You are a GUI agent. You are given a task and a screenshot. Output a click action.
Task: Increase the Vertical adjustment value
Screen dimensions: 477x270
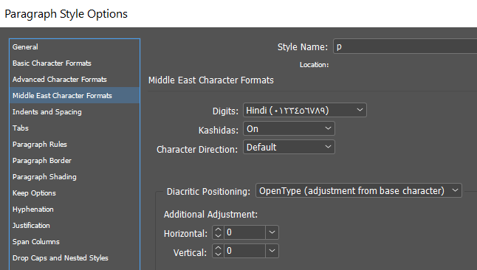point(218,248)
